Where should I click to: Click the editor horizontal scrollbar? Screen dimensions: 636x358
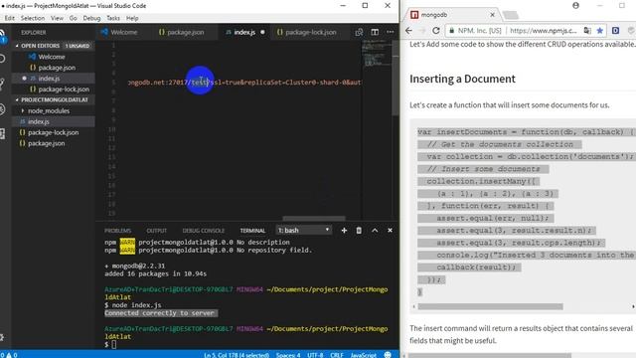point(314,219)
